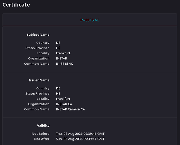Click the Locality label under Subject Name
The height and width of the screenshot is (145, 180).
(x=43, y=53)
